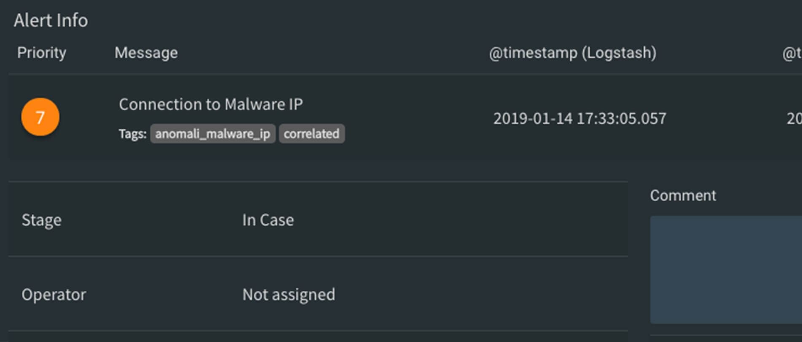Click the cut-off column header after @timestamp (Logstash)

[791, 53]
